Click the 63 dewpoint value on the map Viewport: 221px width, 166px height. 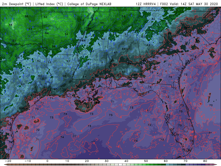pyautogui.click(x=148, y=45)
